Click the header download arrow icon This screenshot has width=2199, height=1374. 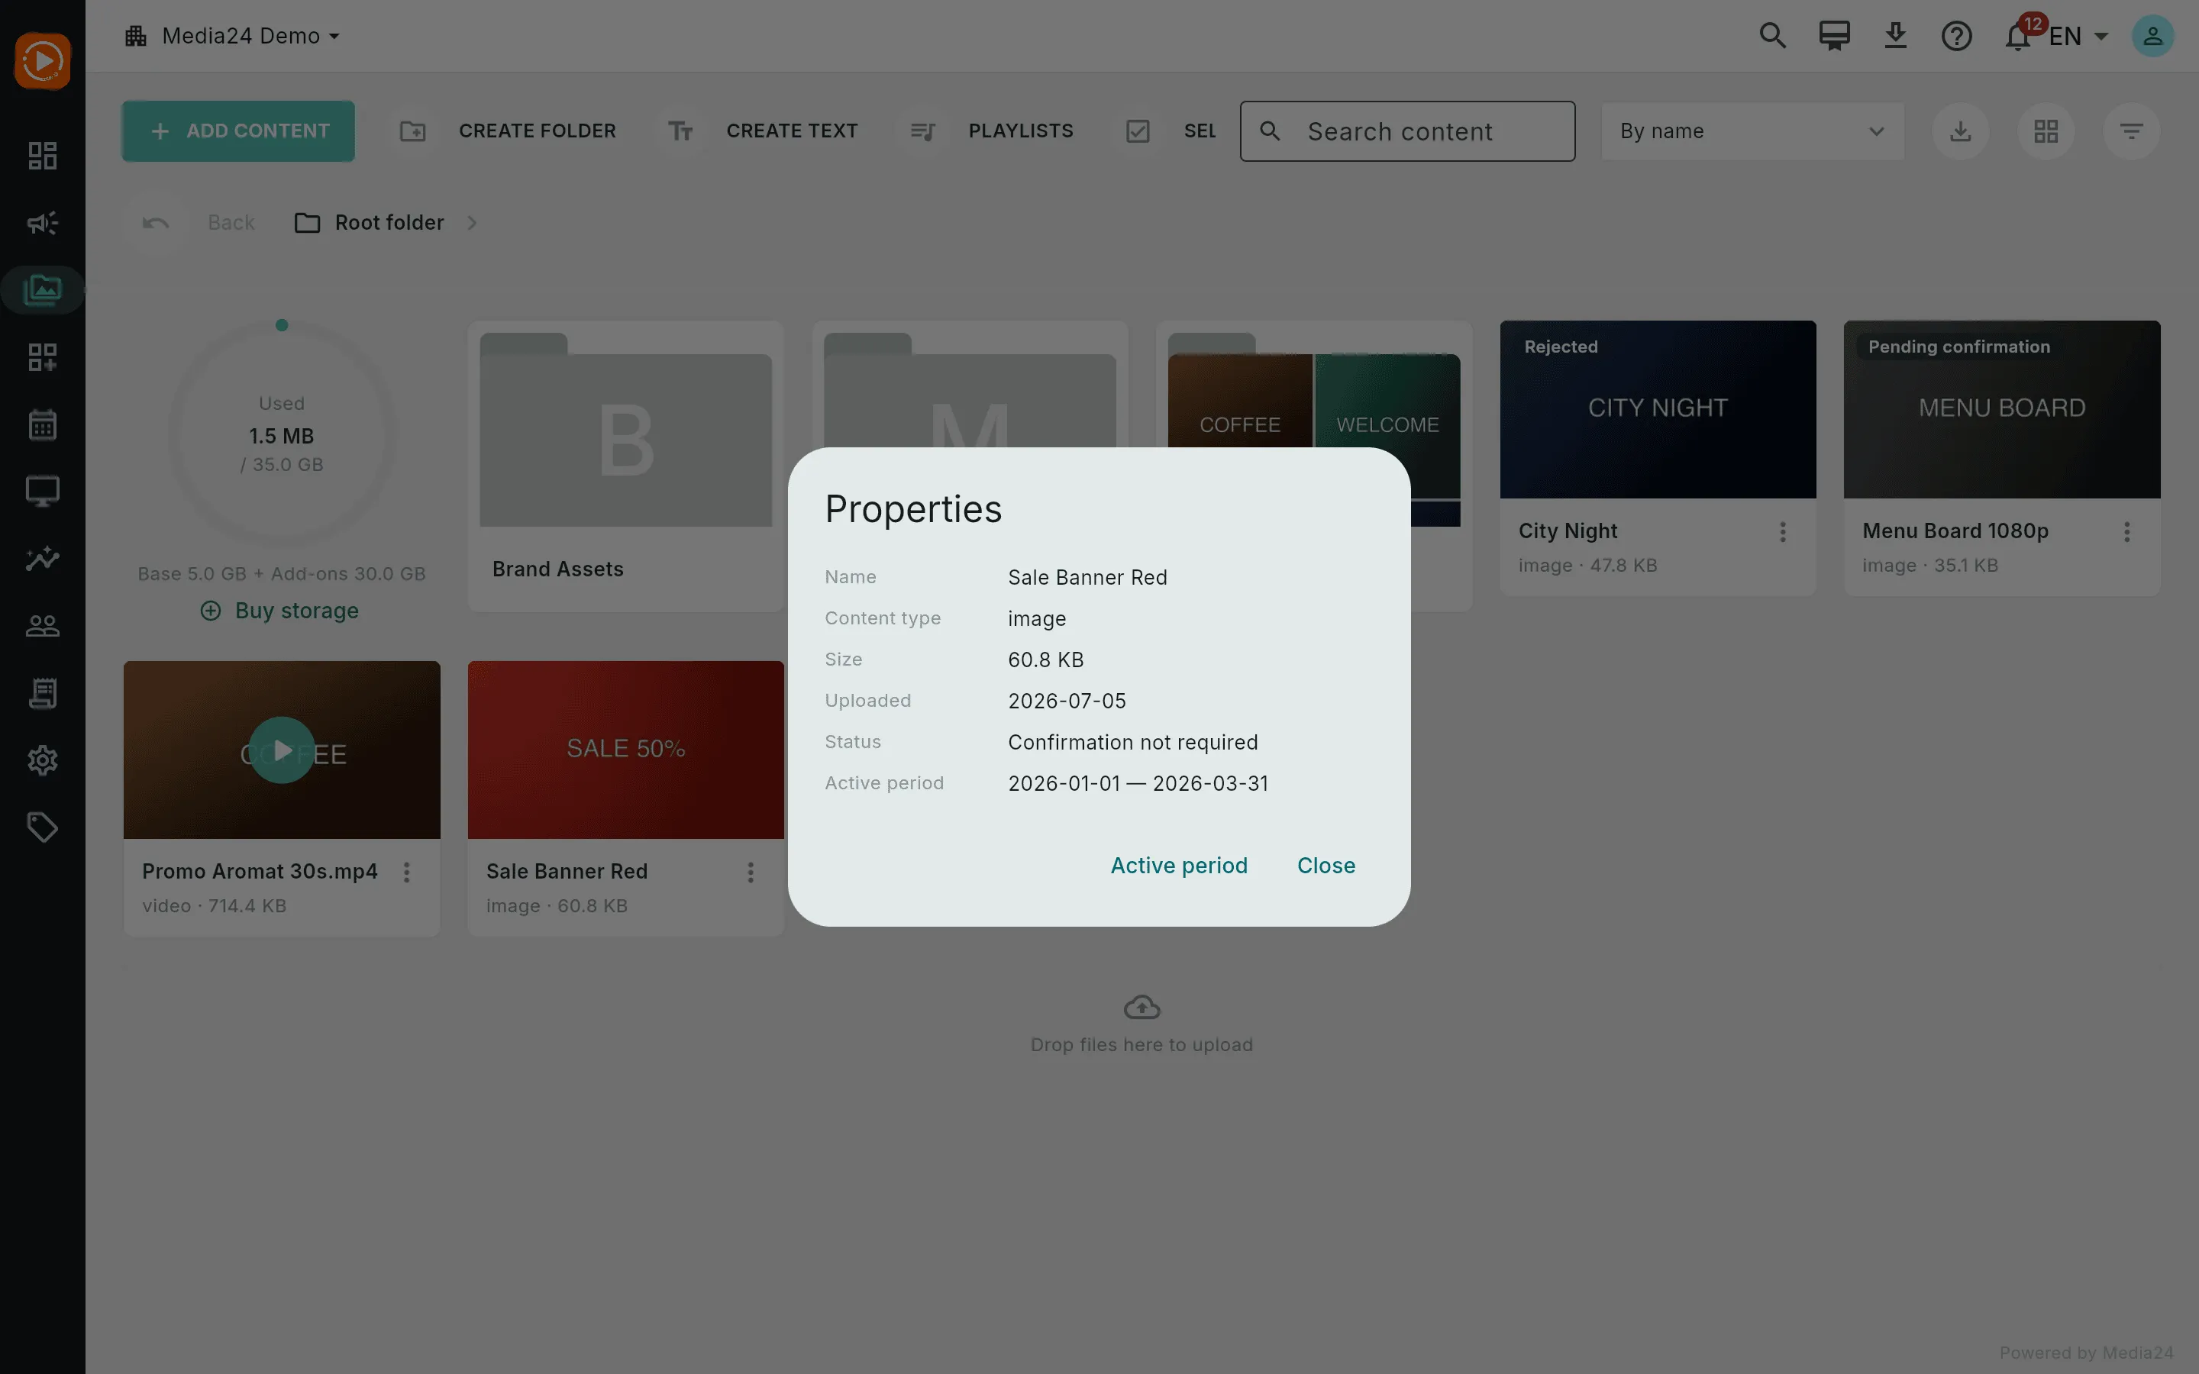(x=1896, y=37)
